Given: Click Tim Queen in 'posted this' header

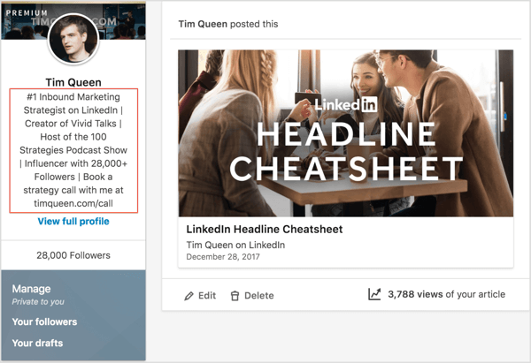Looking at the screenshot, I should [x=203, y=24].
